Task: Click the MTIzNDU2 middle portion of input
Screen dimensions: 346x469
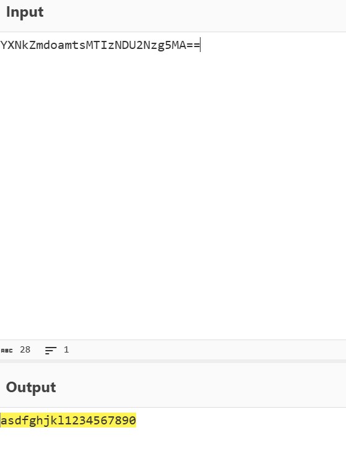Action: (115, 45)
